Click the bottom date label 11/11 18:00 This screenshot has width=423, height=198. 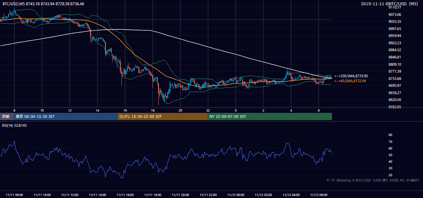point(153,195)
